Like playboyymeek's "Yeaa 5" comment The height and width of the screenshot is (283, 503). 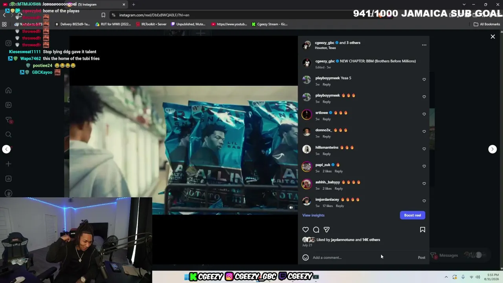[424, 79]
